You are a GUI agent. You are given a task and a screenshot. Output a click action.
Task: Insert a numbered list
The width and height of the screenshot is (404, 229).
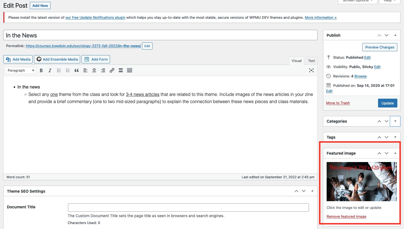[68, 71]
